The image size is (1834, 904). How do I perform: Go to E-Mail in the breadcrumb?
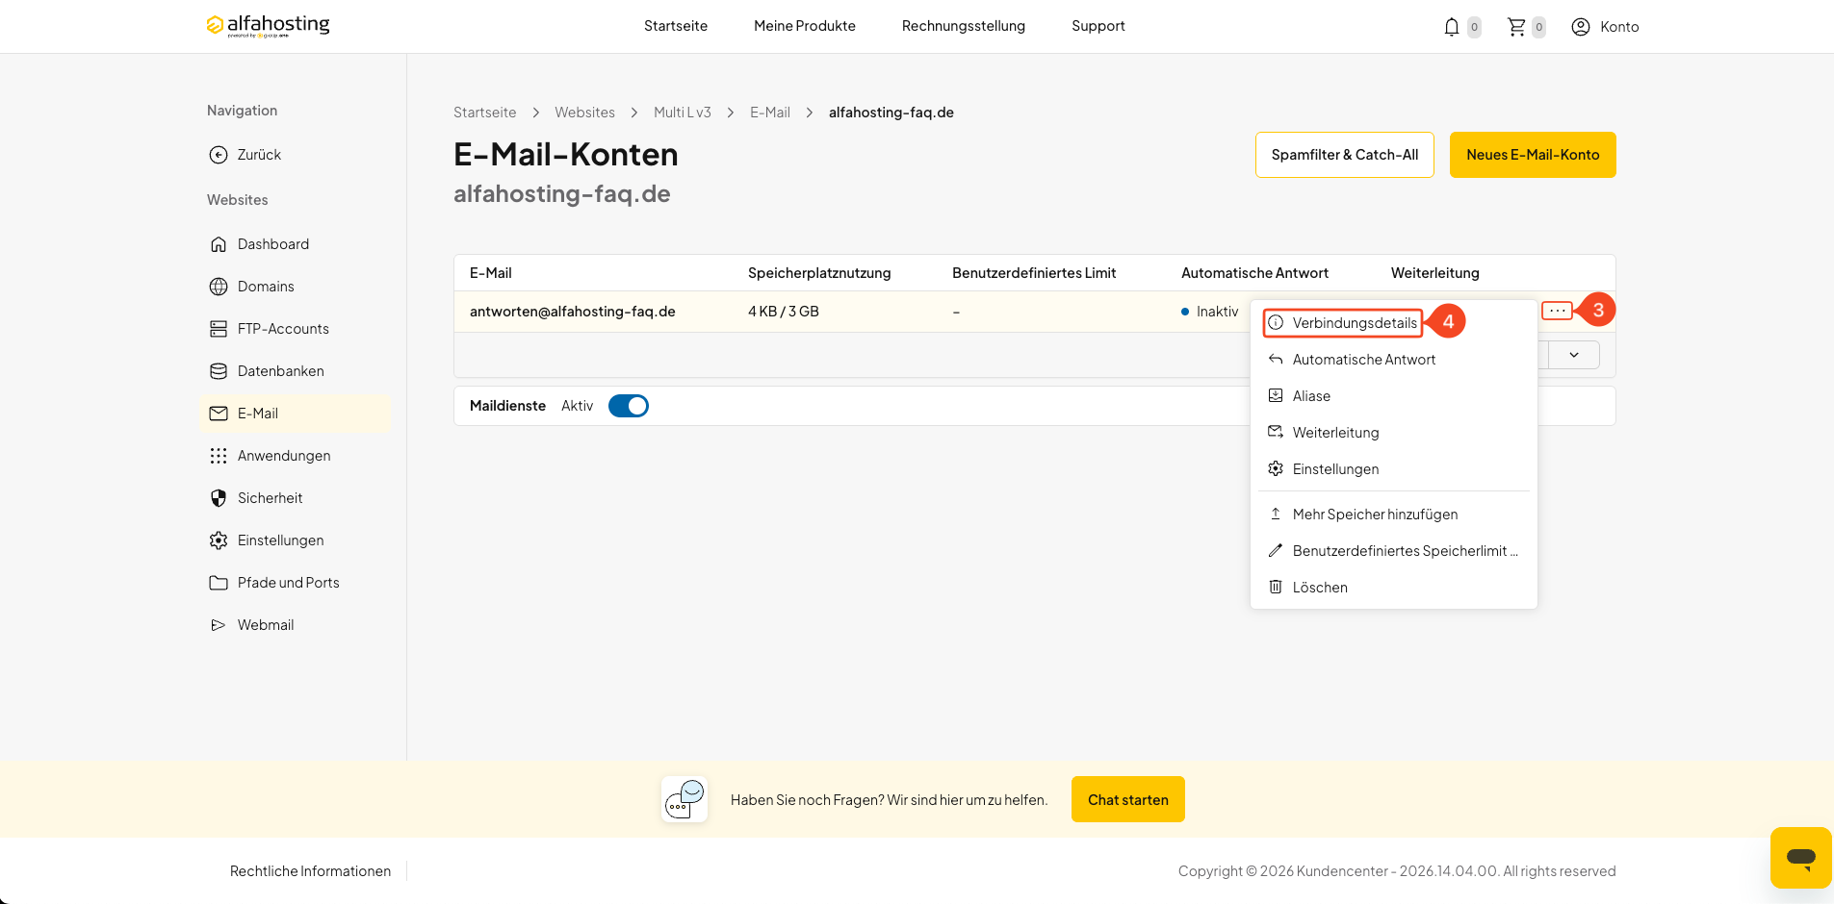(x=770, y=113)
